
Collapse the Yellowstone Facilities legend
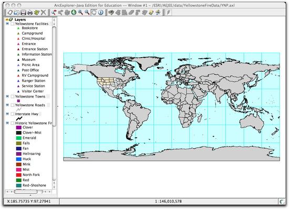[7, 24]
